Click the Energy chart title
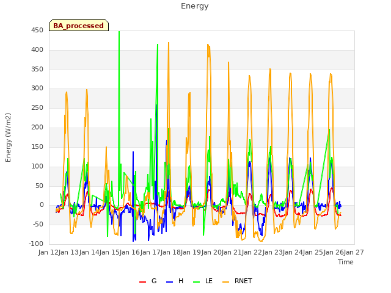Viewport: 391px width, 293px height. click(x=195, y=6)
